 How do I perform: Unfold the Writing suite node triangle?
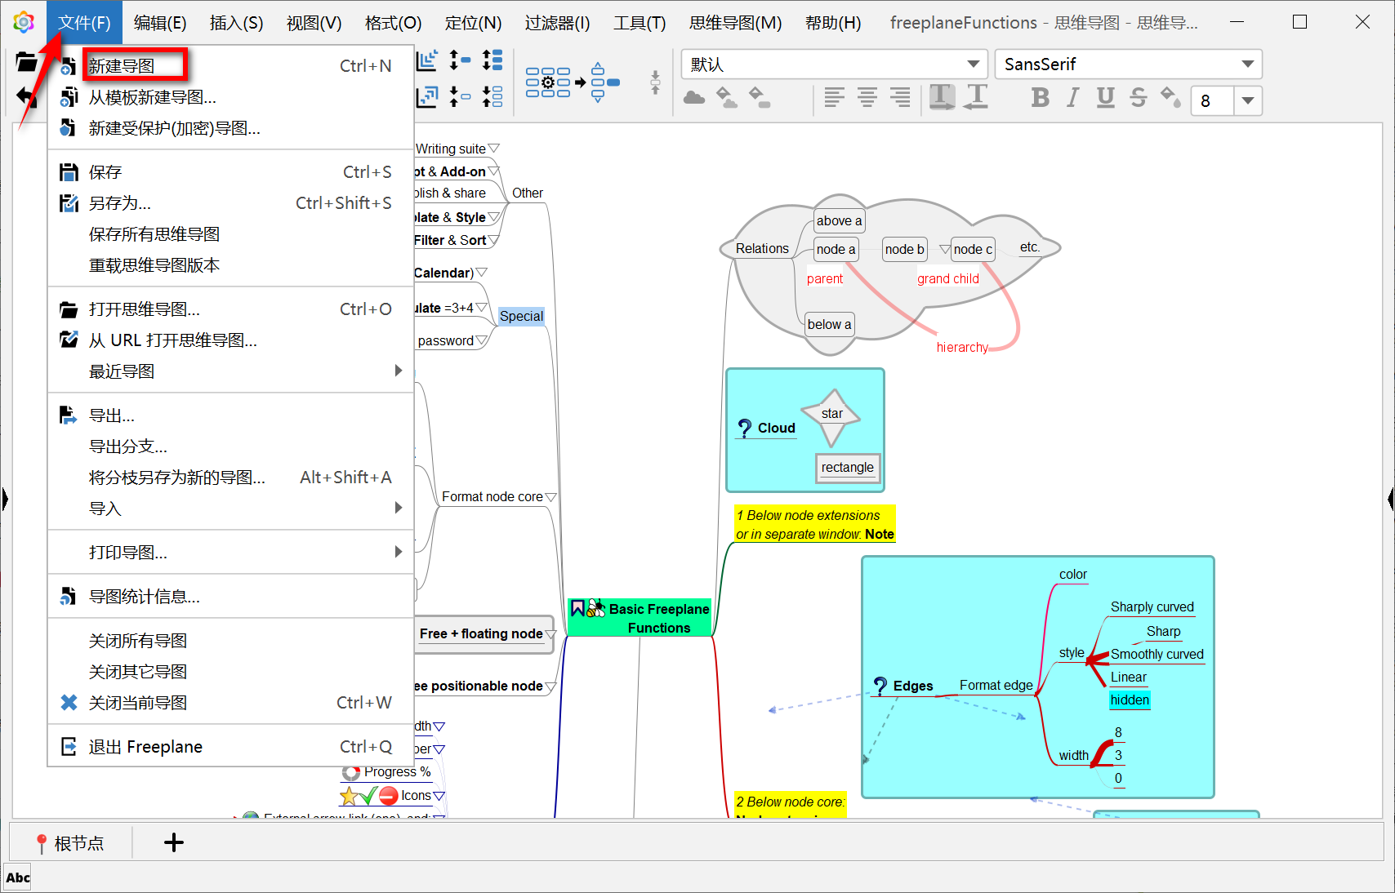click(493, 149)
